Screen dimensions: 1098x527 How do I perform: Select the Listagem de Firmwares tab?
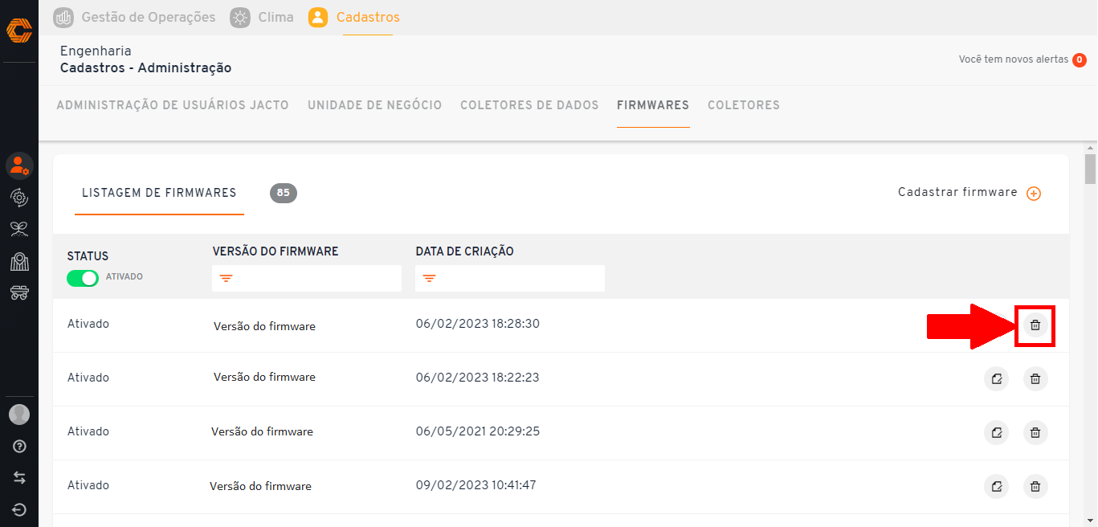[159, 193]
